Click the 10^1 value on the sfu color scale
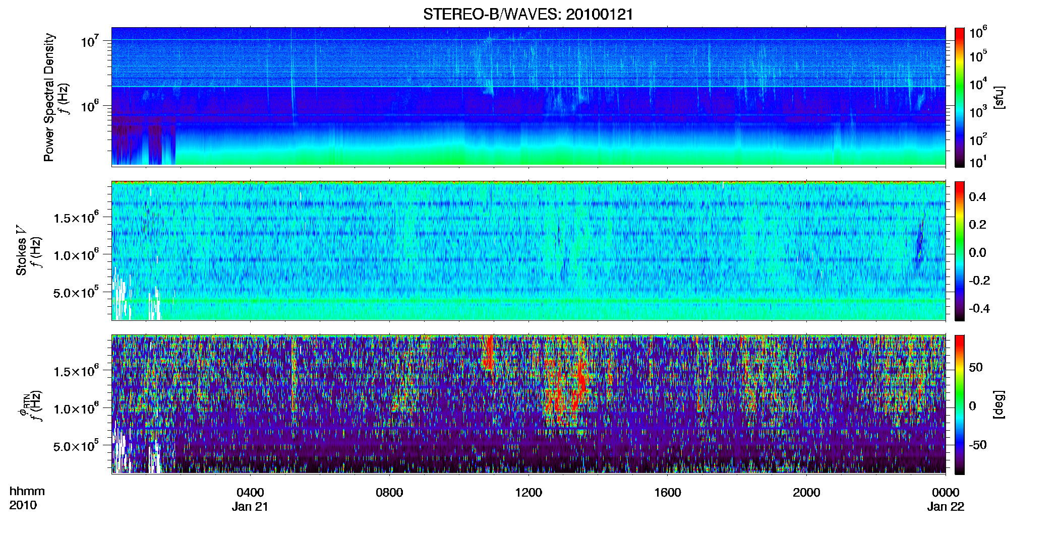 pos(978,162)
